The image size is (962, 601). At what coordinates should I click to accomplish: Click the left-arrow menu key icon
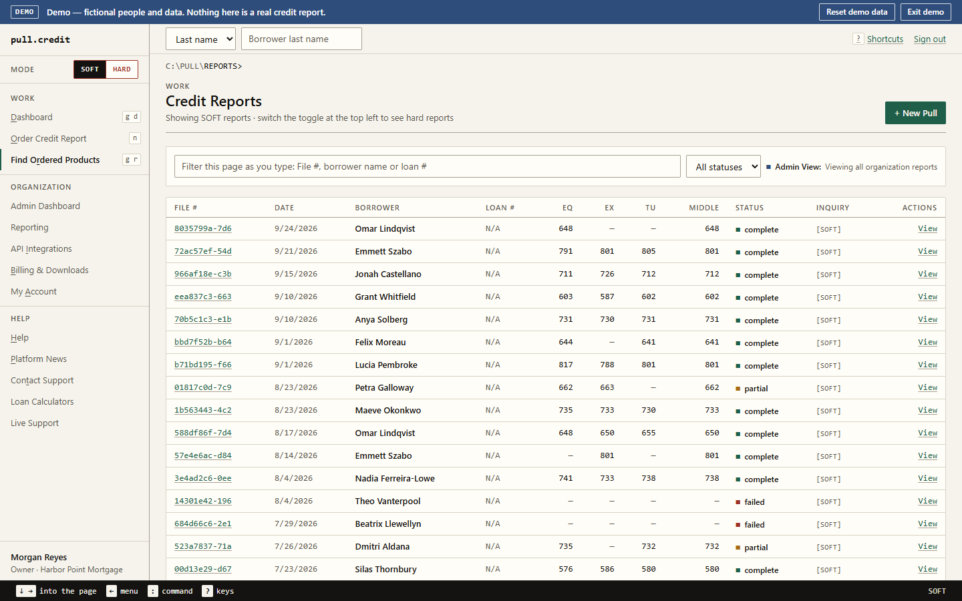[x=112, y=591]
